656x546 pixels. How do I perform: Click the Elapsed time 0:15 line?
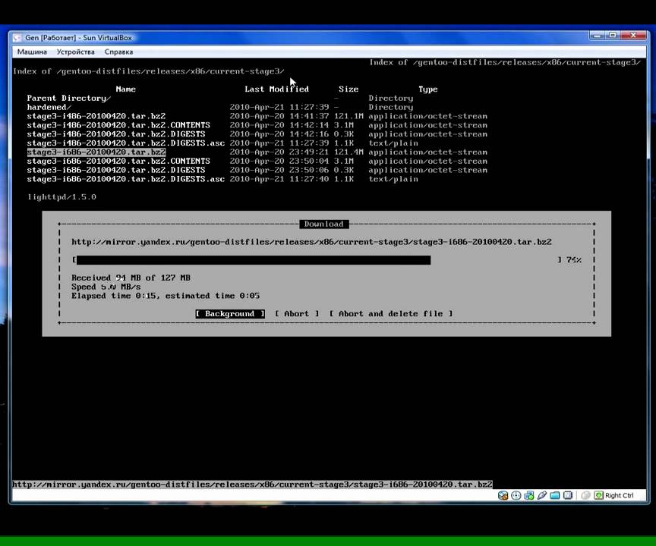point(166,296)
